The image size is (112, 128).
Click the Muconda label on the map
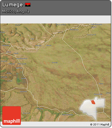(x=61, y=25)
